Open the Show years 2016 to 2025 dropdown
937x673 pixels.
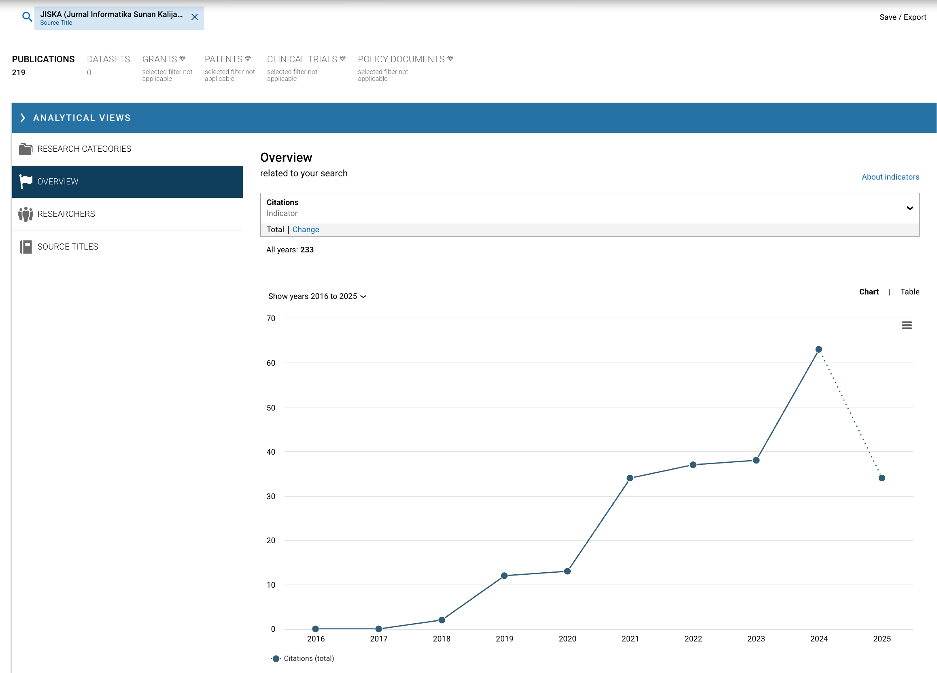point(317,296)
